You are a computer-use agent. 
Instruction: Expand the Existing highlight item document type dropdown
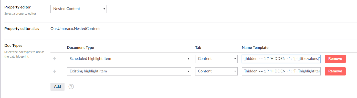pos(129,71)
